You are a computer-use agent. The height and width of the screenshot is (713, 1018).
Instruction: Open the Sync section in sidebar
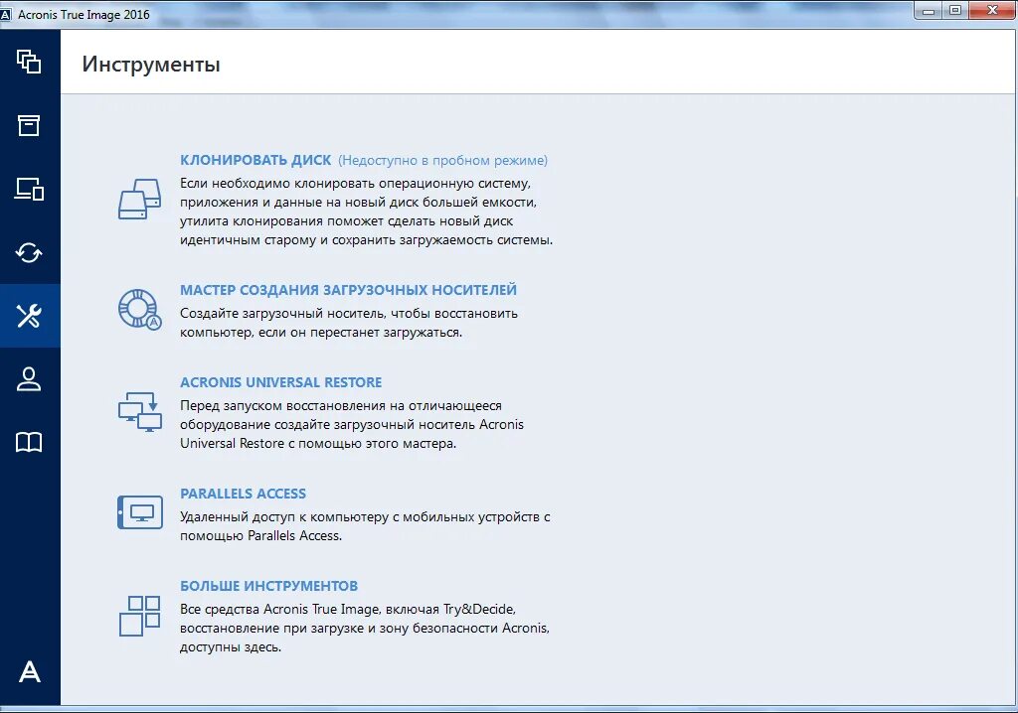[29, 252]
